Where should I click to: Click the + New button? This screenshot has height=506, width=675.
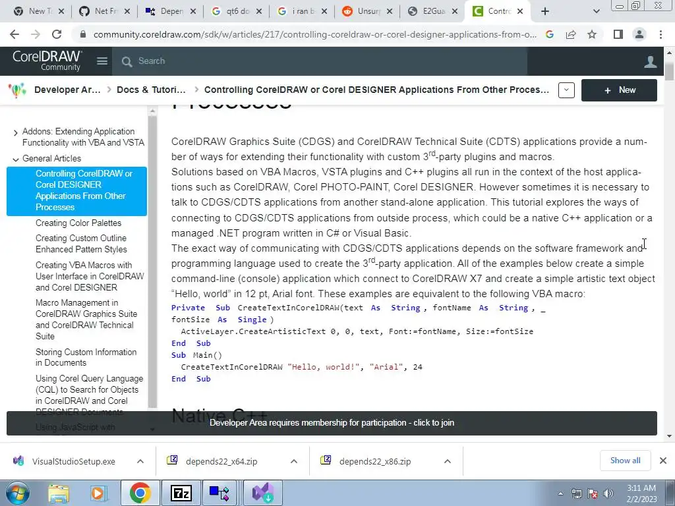(619, 90)
